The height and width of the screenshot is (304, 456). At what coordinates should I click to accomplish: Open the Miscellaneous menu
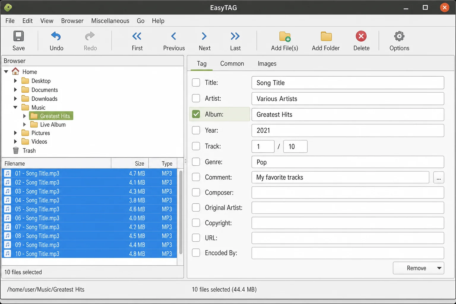tap(110, 21)
